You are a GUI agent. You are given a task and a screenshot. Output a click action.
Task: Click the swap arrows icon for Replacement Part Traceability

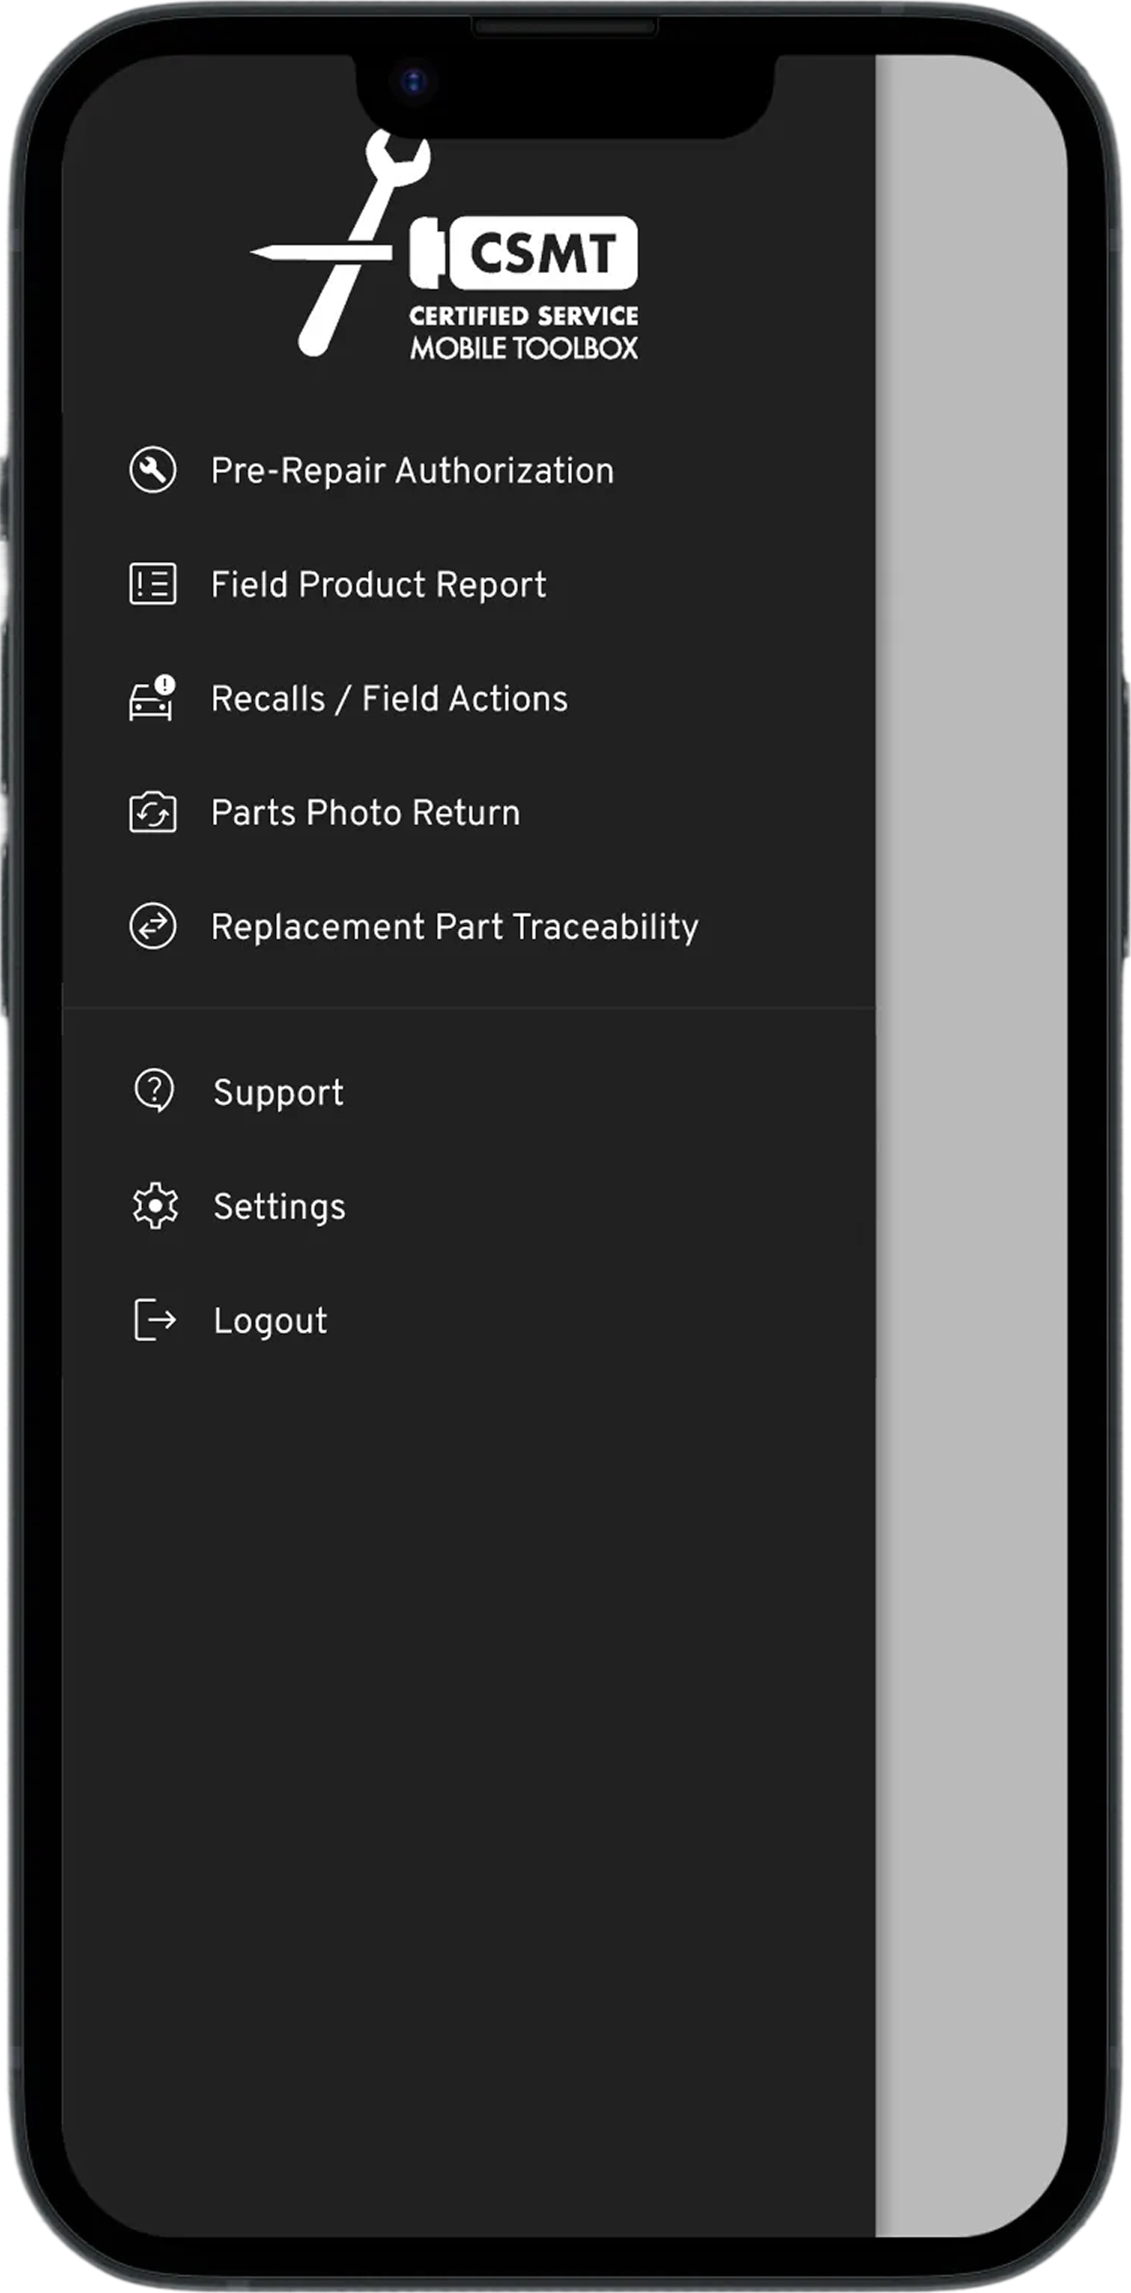(x=153, y=927)
